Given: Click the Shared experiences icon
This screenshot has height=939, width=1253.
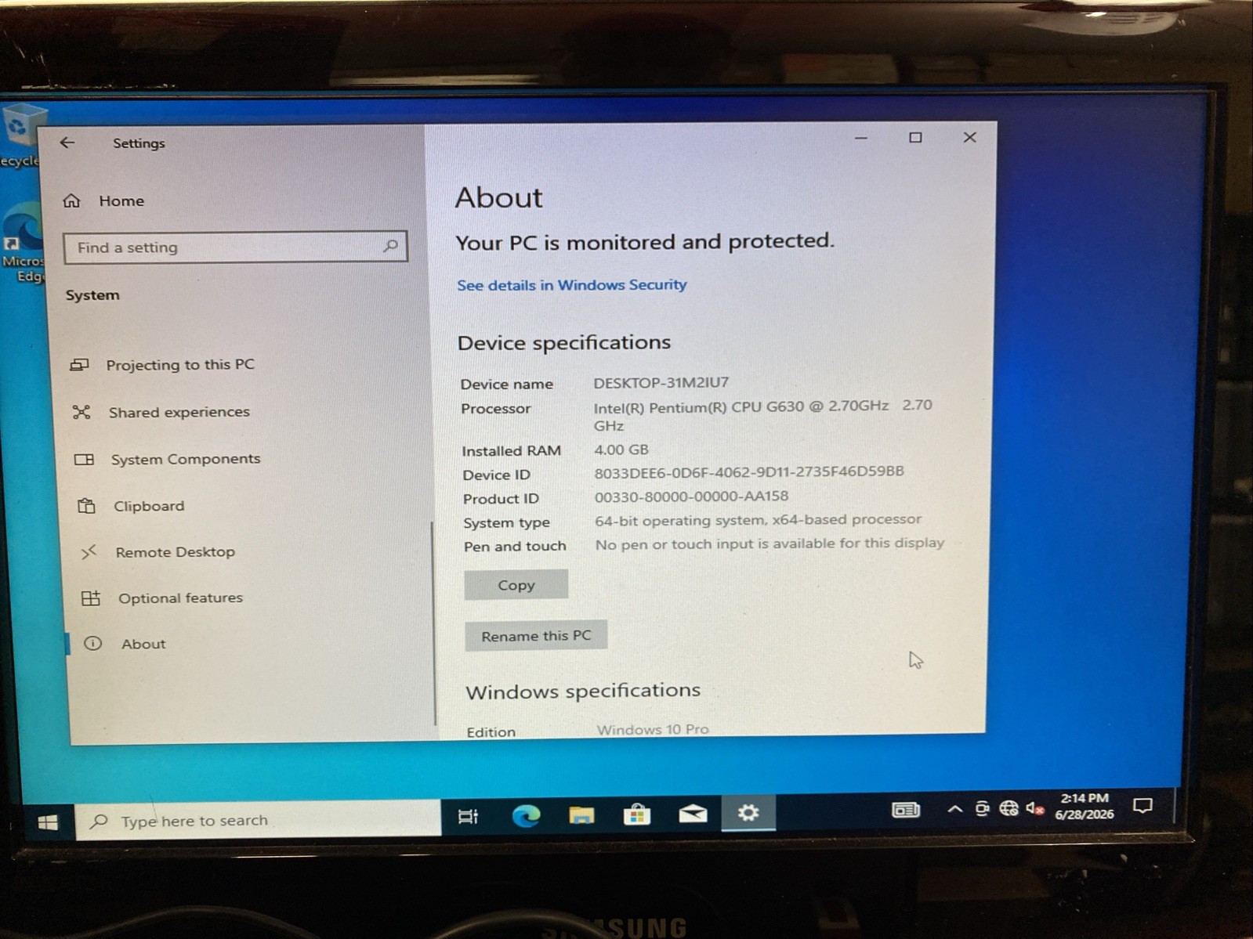Looking at the screenshot, I should pos(81,412).
